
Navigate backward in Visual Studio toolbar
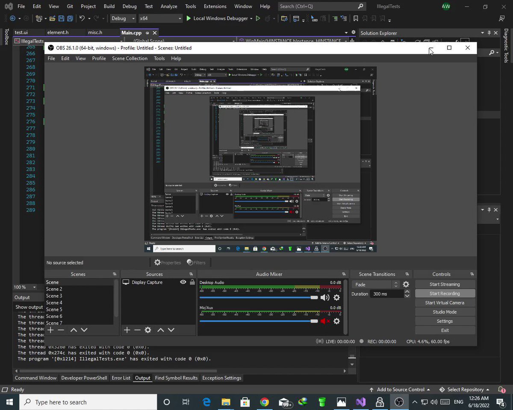(12, 18)
